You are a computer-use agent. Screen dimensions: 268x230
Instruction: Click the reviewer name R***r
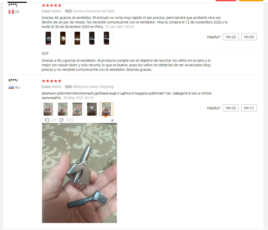pyautogui.click(x=13, y=80)
